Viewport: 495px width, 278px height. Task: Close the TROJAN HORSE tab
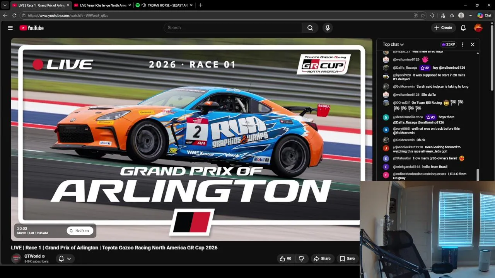click(191, 5)
